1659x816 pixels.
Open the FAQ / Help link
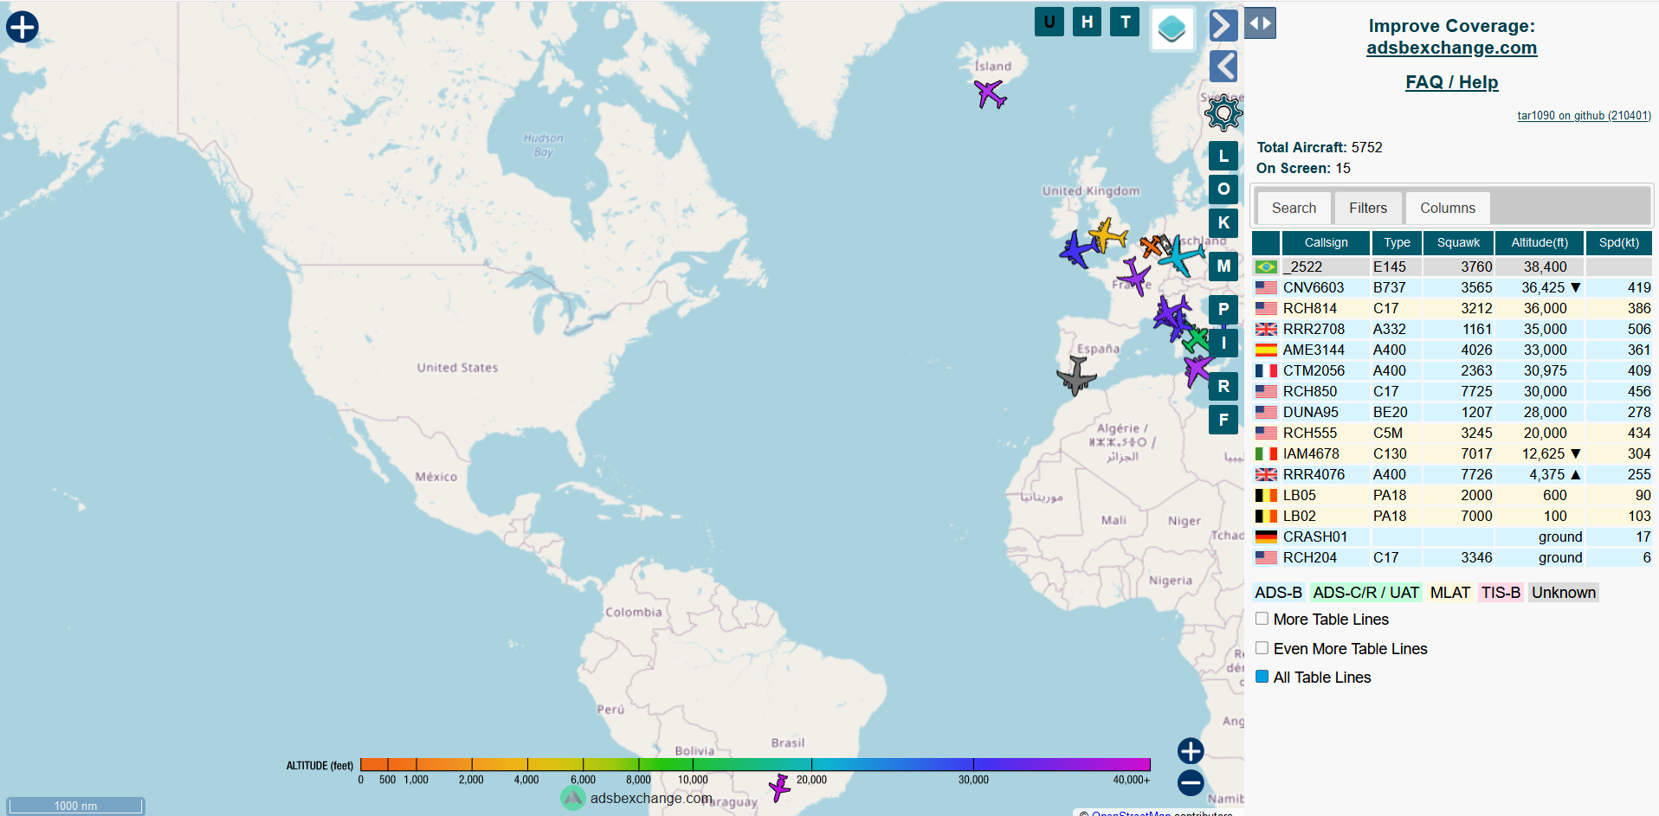pyautogui.click(x=1451, y=82)
